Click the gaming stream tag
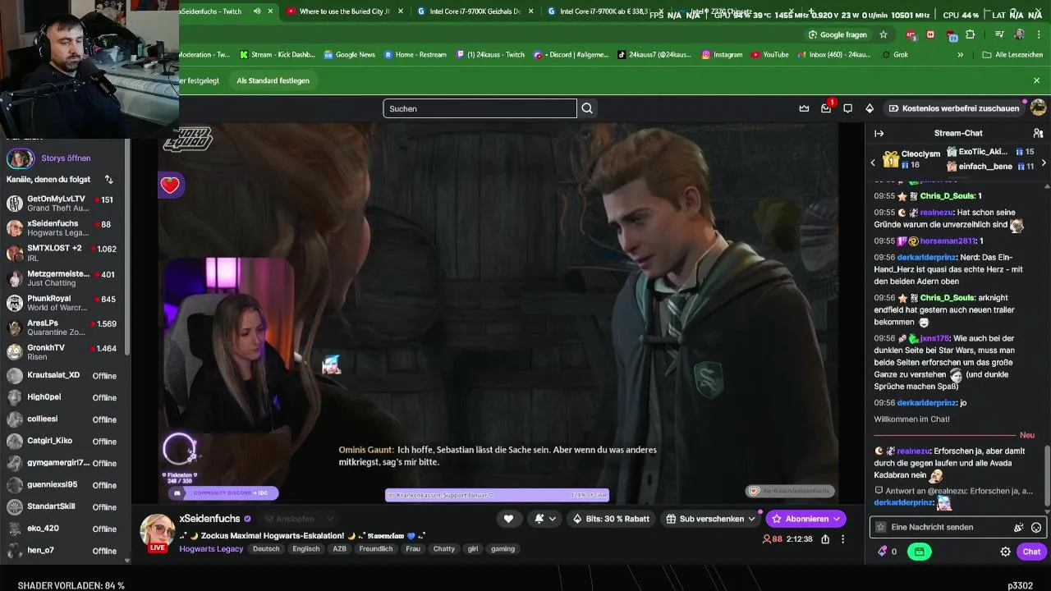This screenshot has width=1051, height=591. (x=503, y=548)
